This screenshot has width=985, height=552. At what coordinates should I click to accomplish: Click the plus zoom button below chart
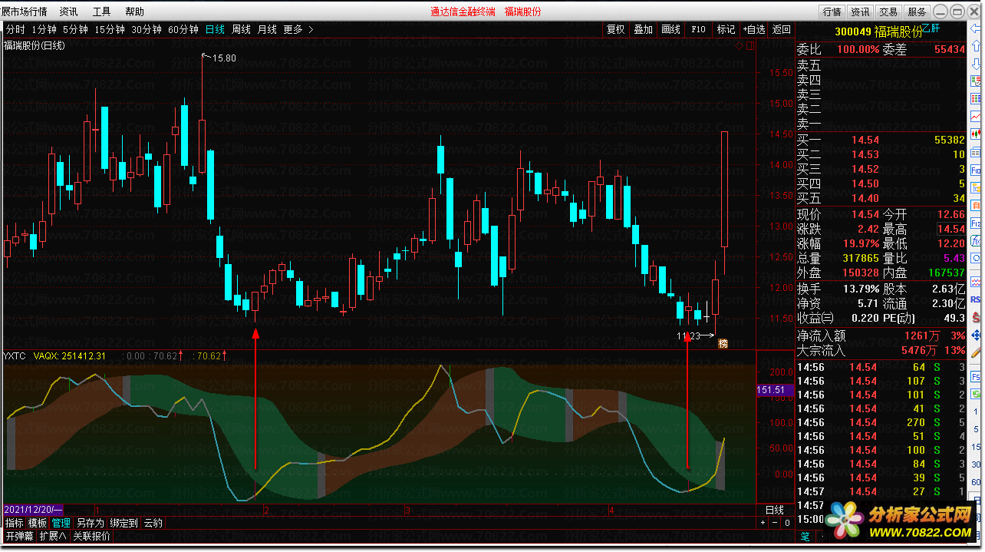click(763, 523)
